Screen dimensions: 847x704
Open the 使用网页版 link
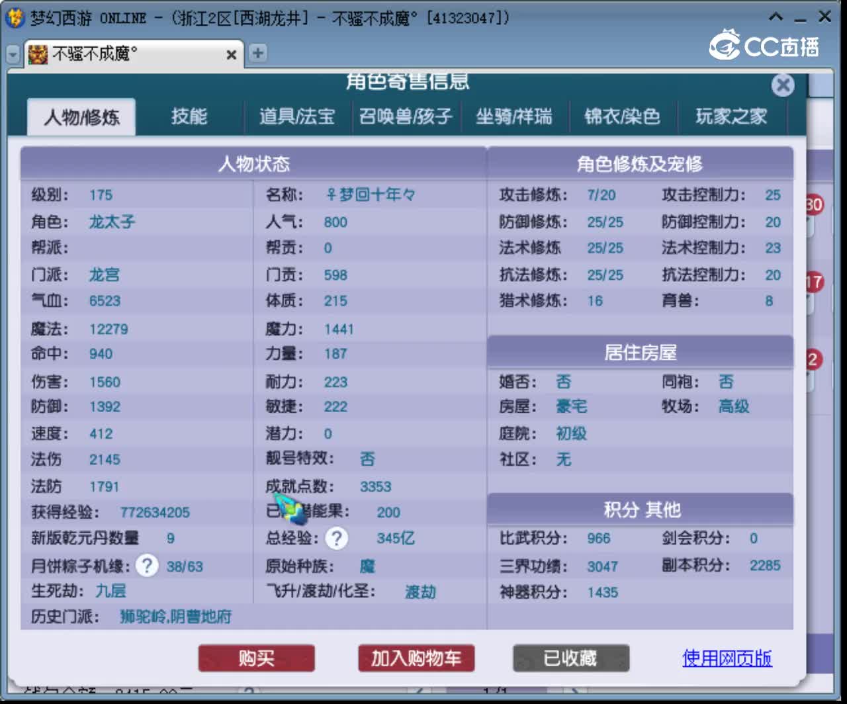tap(727, 658)
